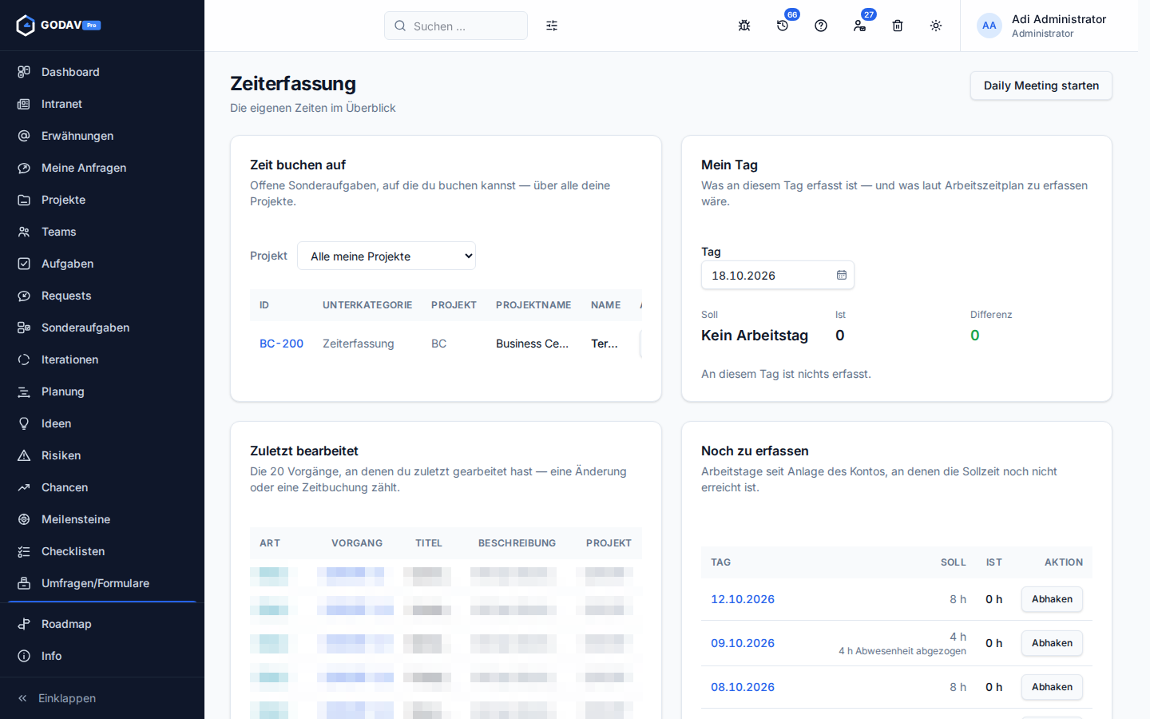
Task: Go to Planung
Action: (x=102, y=391)
